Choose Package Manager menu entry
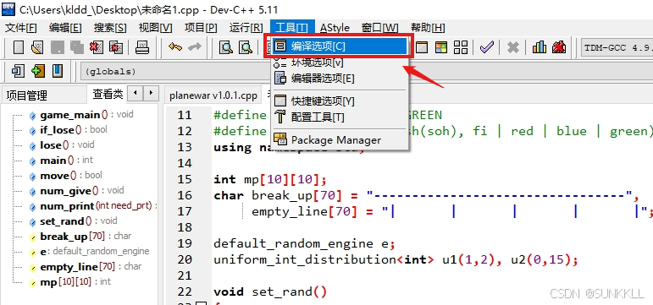 (x=339, y=139)
